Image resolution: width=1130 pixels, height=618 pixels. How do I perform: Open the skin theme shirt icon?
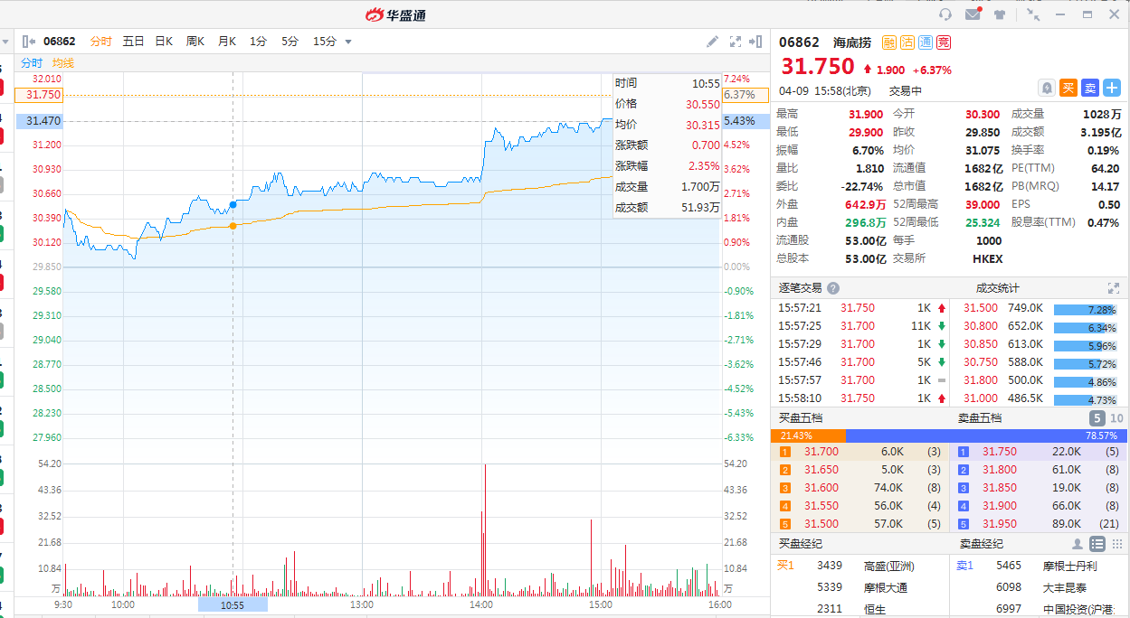pyautogui.click(x=1000, y=14)
